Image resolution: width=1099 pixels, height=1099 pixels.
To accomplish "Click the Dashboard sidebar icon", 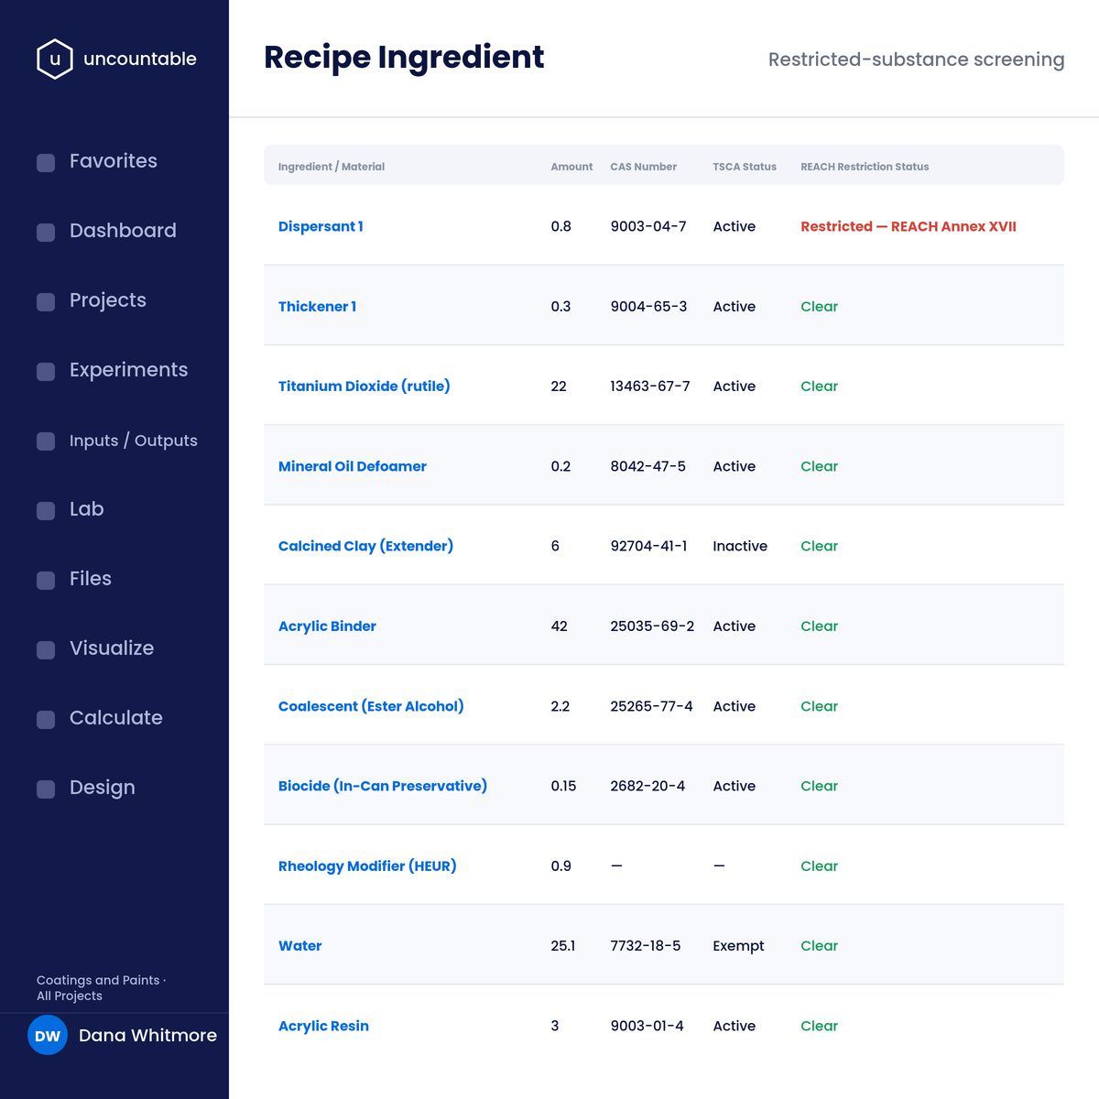I will [x=46, y=233].
